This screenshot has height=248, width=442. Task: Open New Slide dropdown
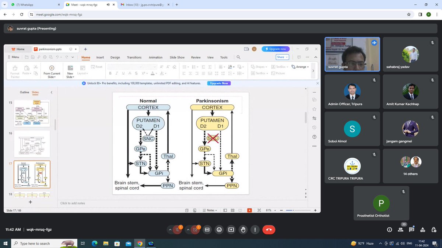tap(70, 71)
